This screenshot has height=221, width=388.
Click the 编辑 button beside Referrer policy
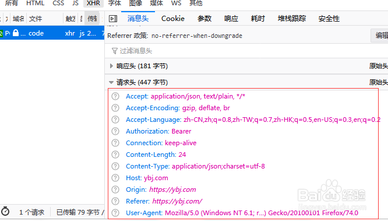pos(380,36)
